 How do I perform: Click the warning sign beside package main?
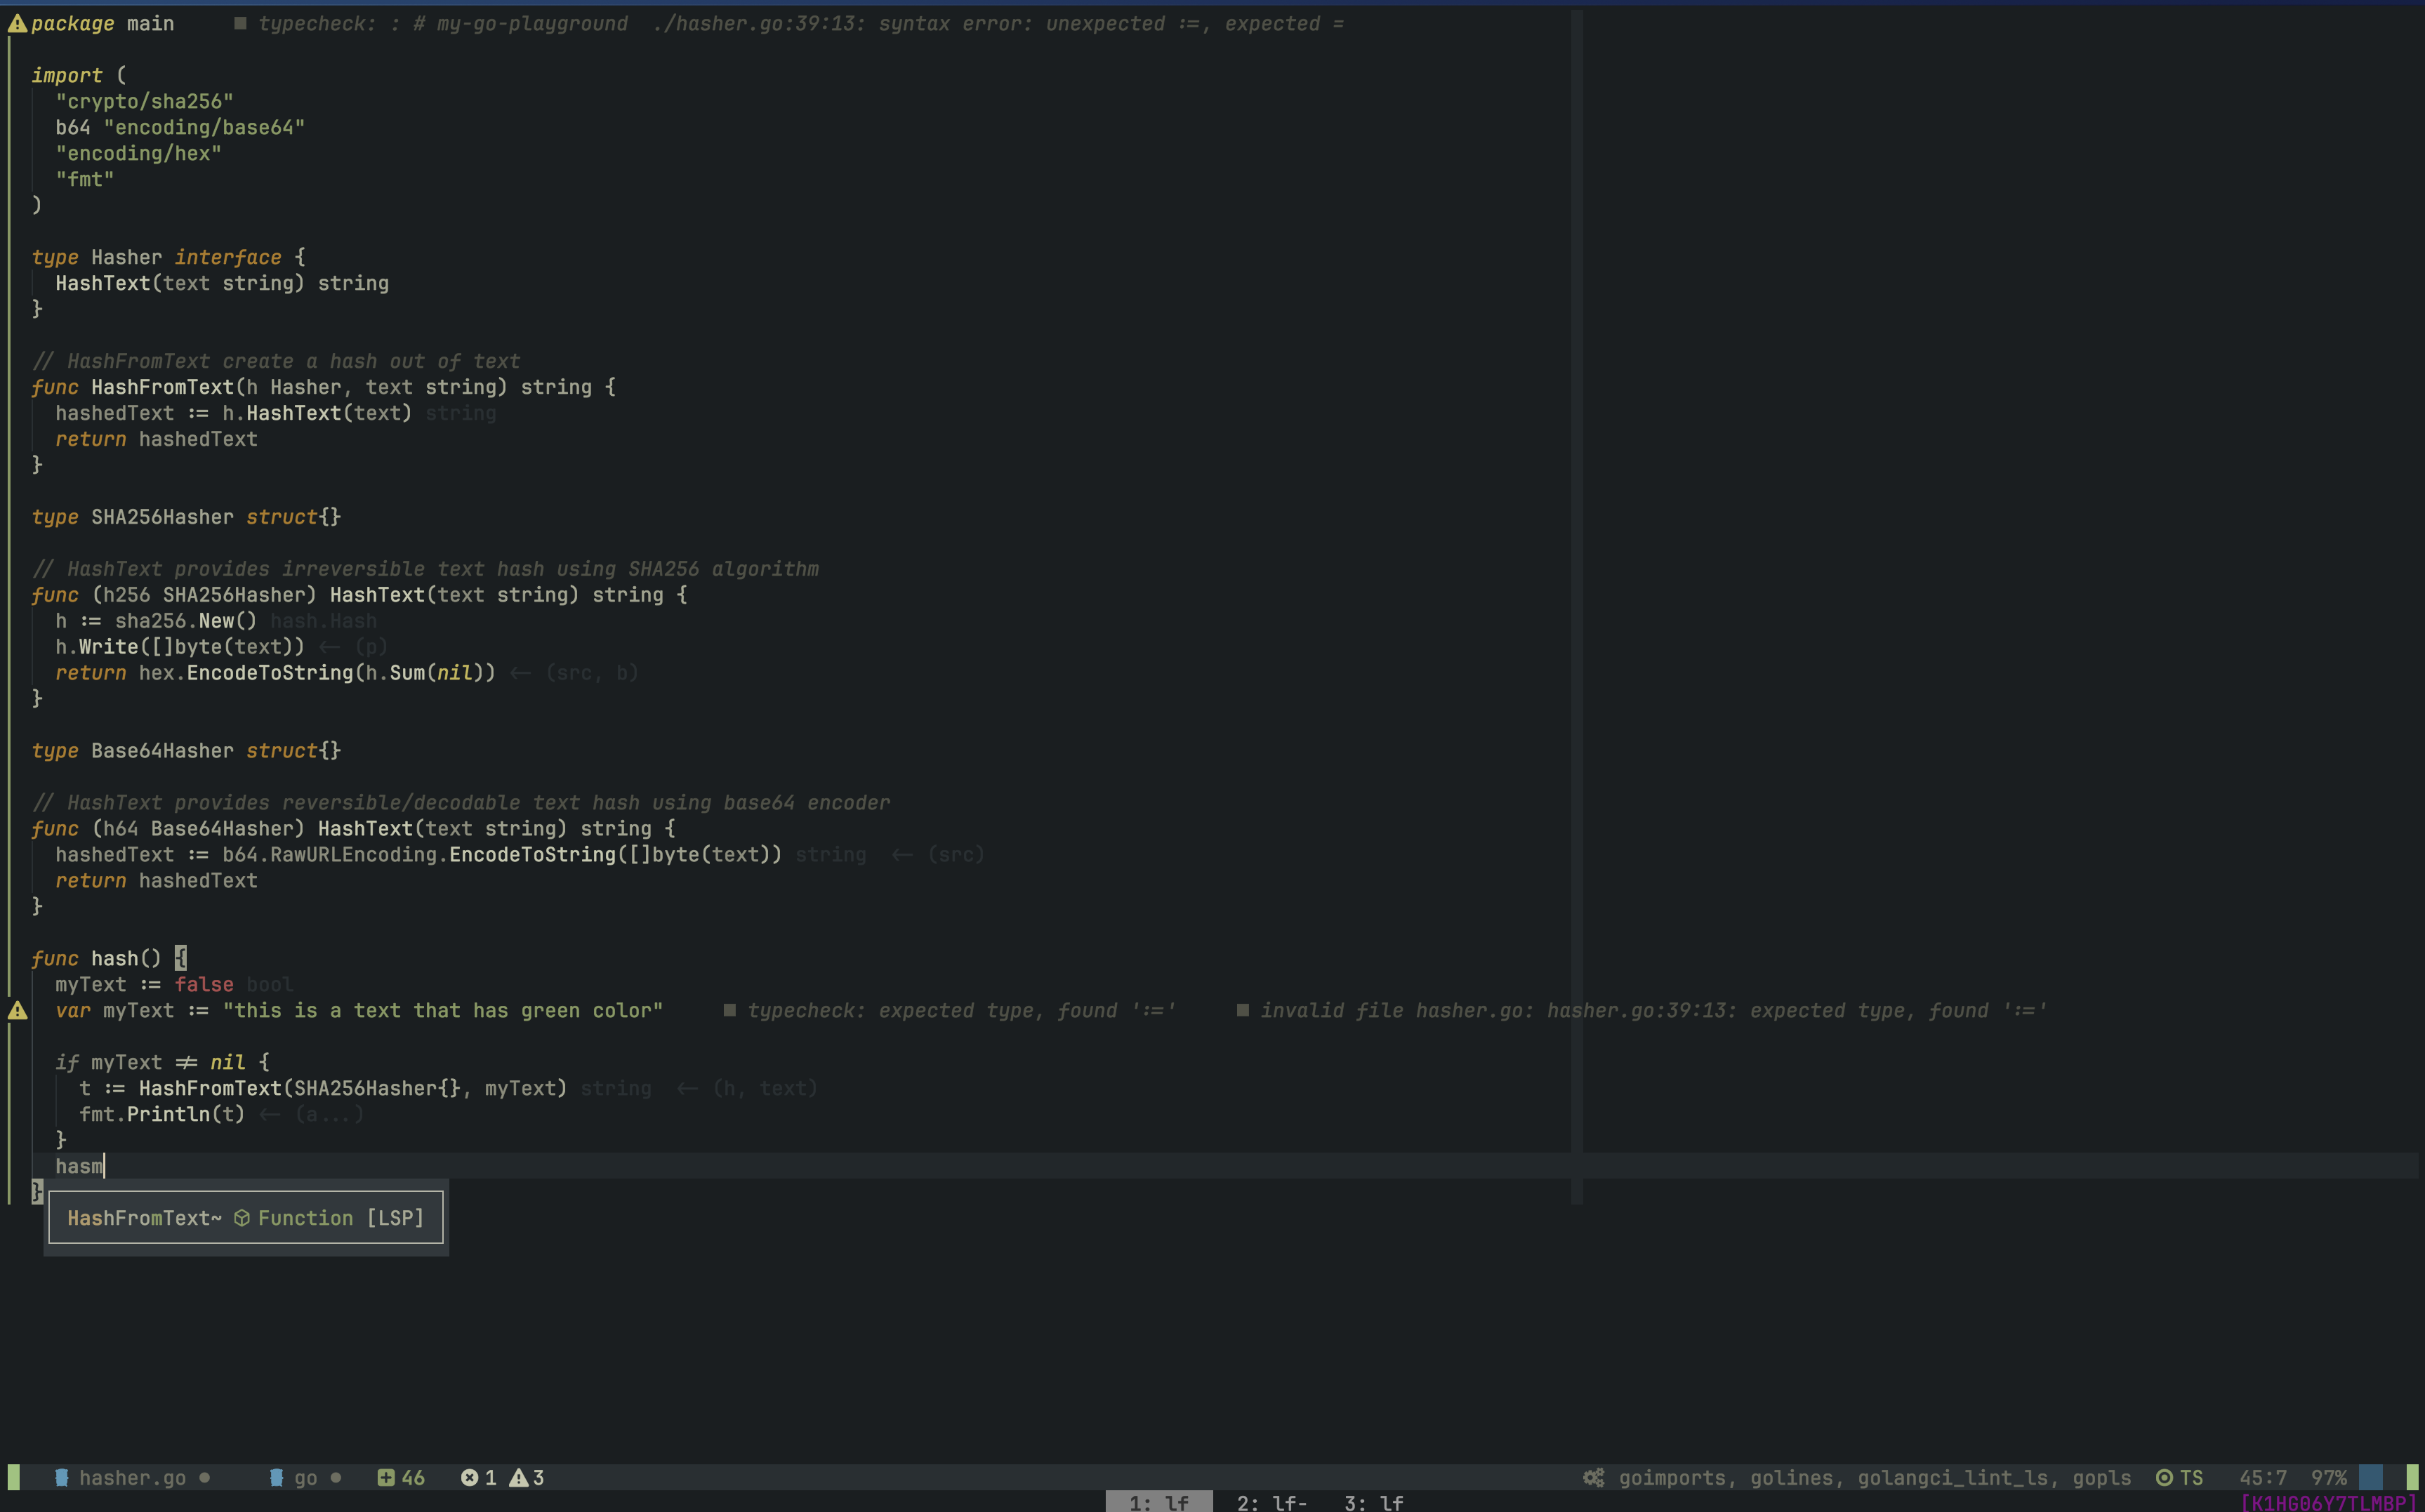tap(17, 23)
